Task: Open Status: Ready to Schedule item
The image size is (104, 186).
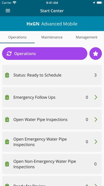Action: (52, 75)
